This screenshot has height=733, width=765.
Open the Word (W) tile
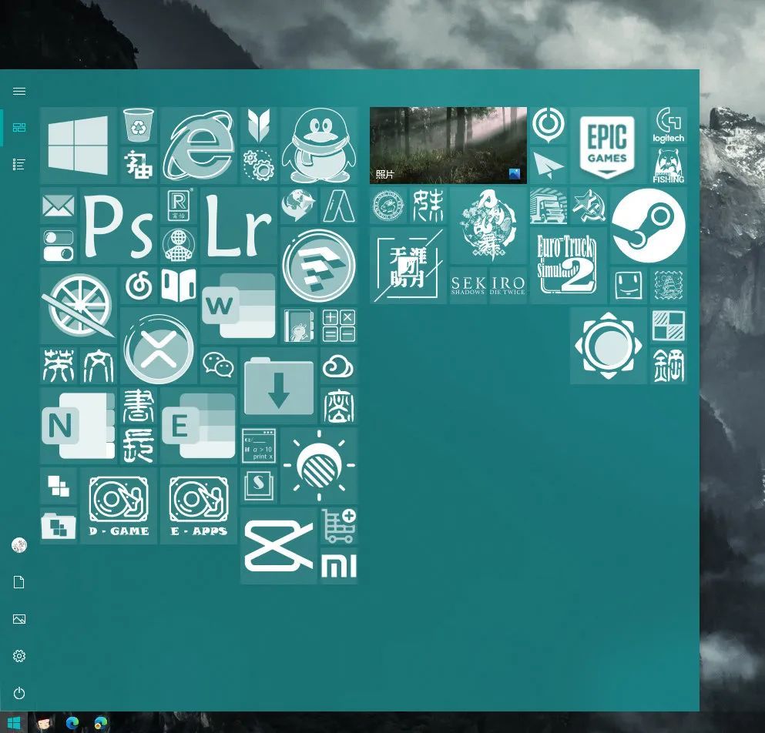[x=239, y=306]
